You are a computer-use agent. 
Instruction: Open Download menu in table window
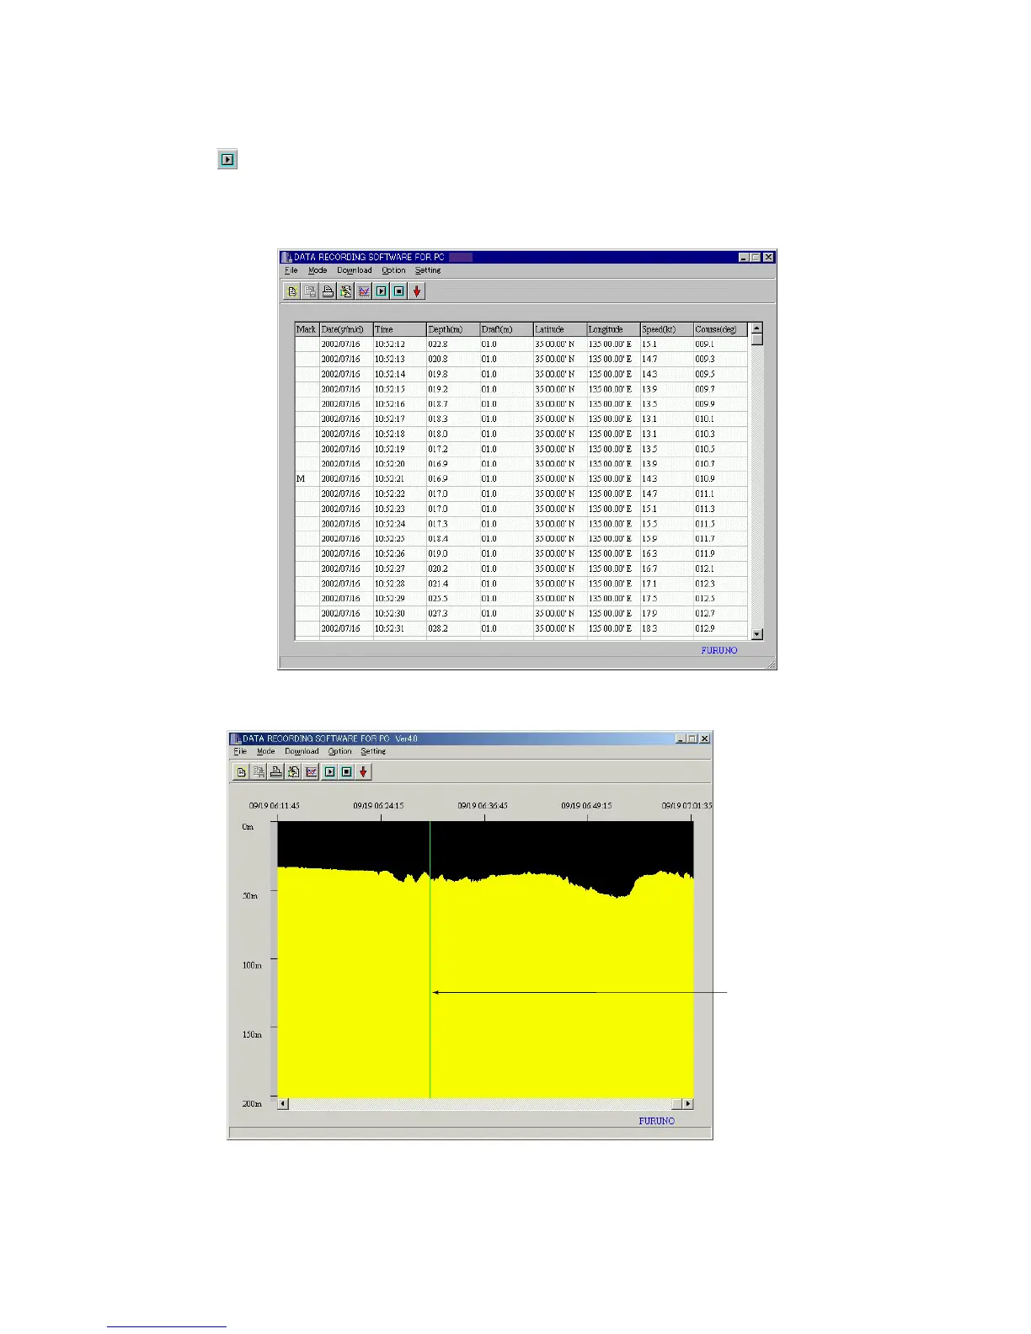pyautogui.click(x=354, y=270)
